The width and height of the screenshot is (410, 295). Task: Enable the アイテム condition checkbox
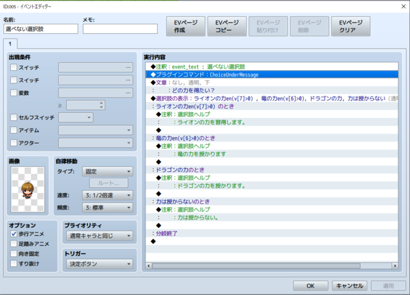tap(13, 130)
